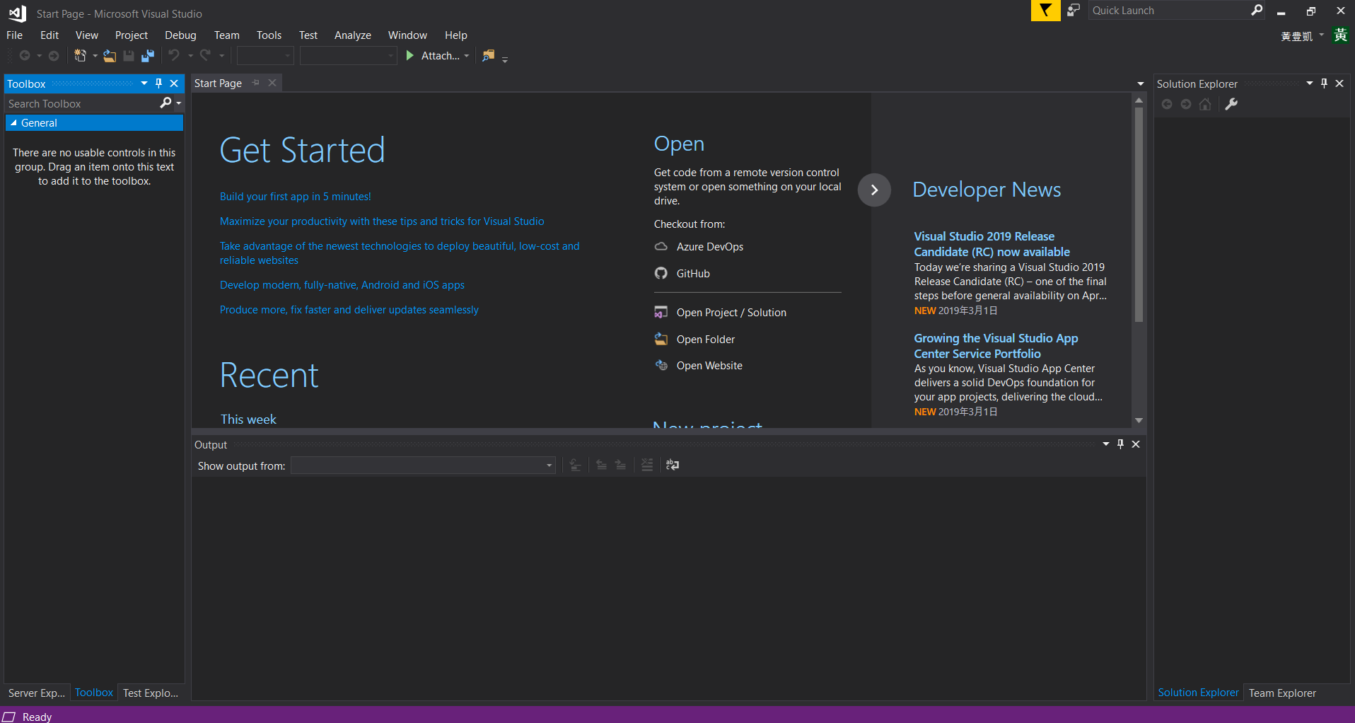Viewport: 1355px width, 723px height.
Task: Open the notifications flag icon
Action: pyautogui.click(x=1045, y=11)
